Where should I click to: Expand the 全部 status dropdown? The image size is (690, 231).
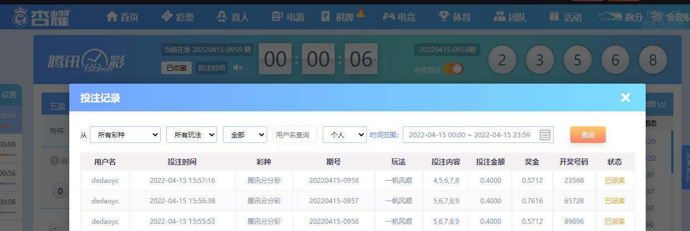pyautogui.click(x=245, y=135)
